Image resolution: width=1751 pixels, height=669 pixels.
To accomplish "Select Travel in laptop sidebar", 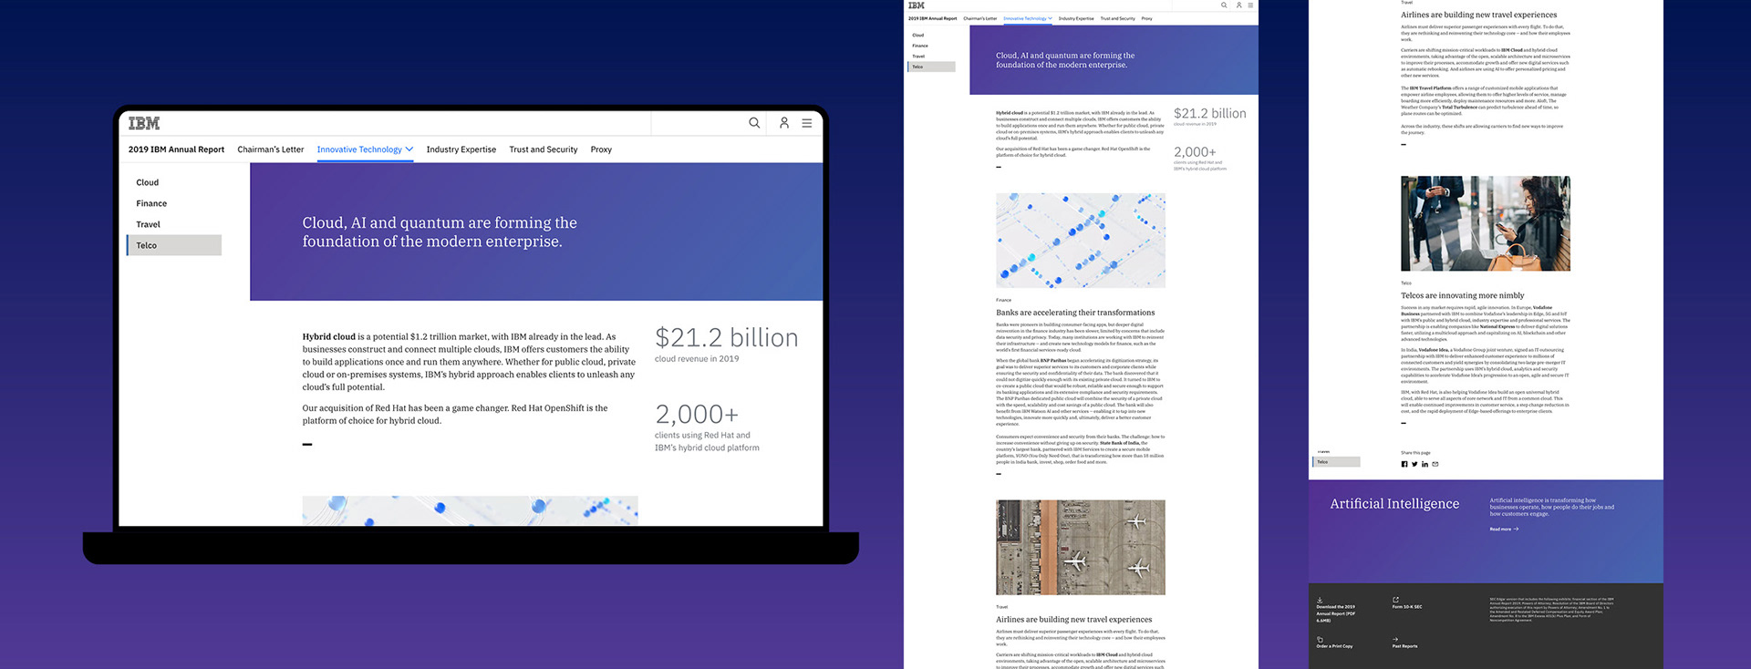I will (148, 224).
